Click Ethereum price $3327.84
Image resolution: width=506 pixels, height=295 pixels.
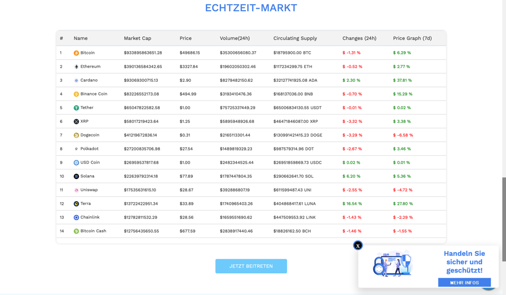click(189, 66)
